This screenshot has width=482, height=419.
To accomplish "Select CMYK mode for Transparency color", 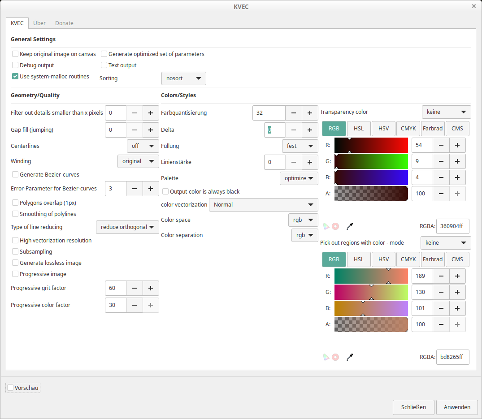I will (x=408, y=129).
